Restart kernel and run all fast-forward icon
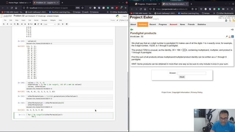This screenshot has height=132, width=235. [41, 24]
